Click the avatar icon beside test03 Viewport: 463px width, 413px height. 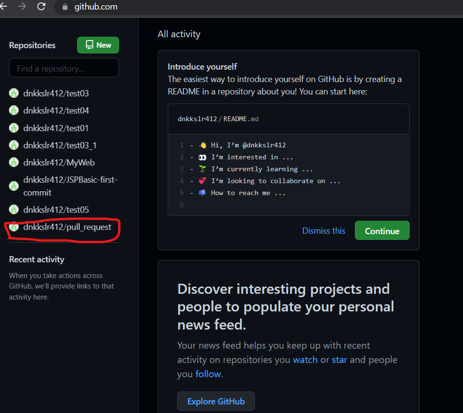(x=14, y=93)
